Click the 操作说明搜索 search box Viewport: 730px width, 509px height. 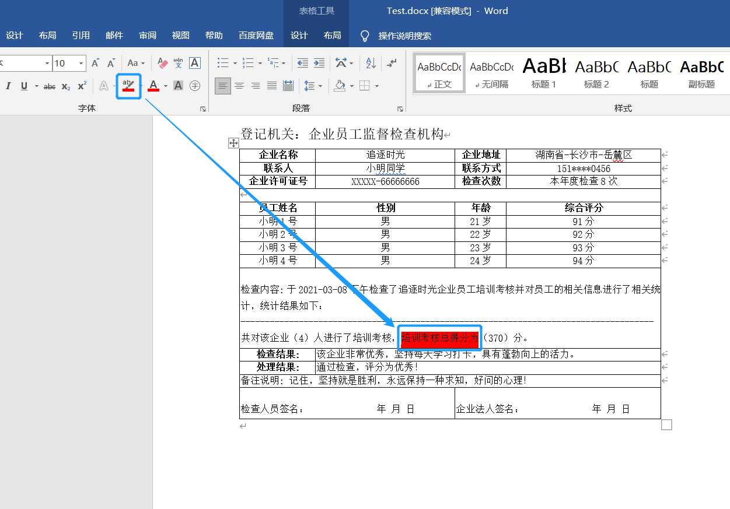(405, 36)
